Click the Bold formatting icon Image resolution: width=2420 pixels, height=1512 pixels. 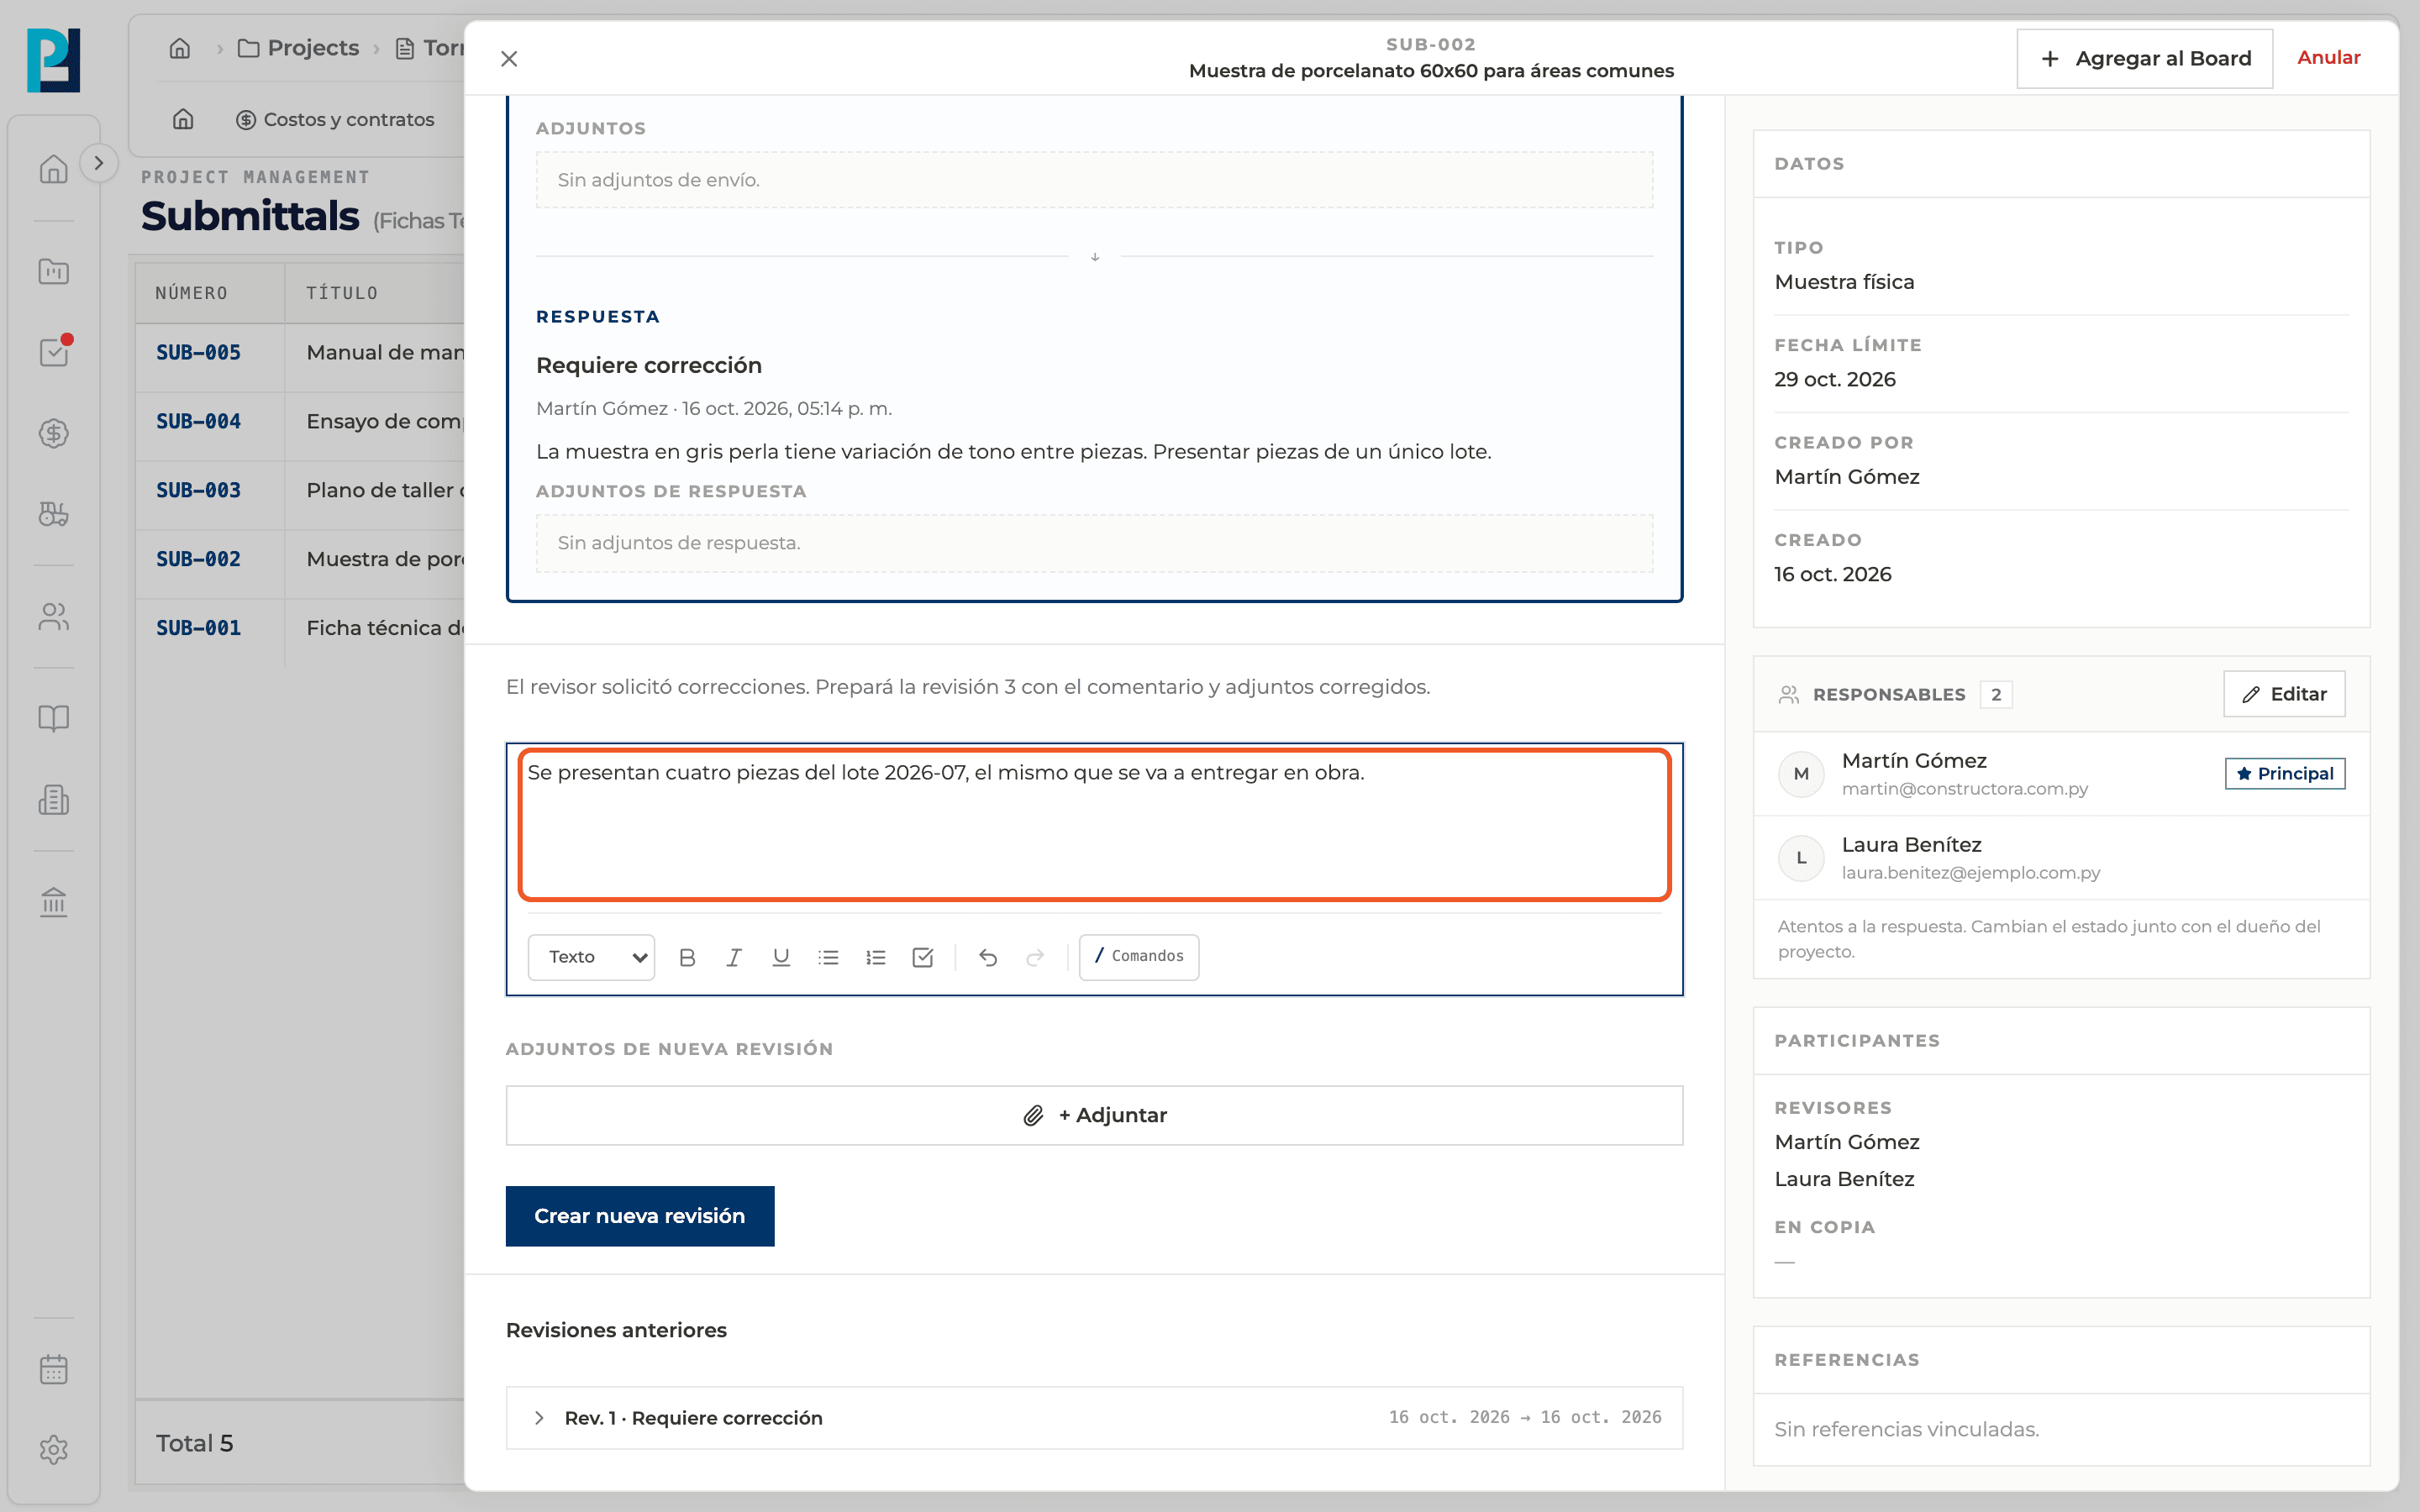tap(687, 957)
